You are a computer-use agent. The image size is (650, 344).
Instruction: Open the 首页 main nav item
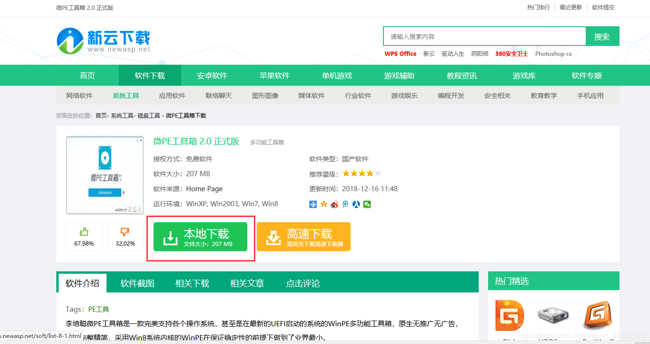87,75
